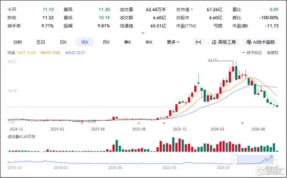Toggle MA5 moving average line

(x=26, y=53)
